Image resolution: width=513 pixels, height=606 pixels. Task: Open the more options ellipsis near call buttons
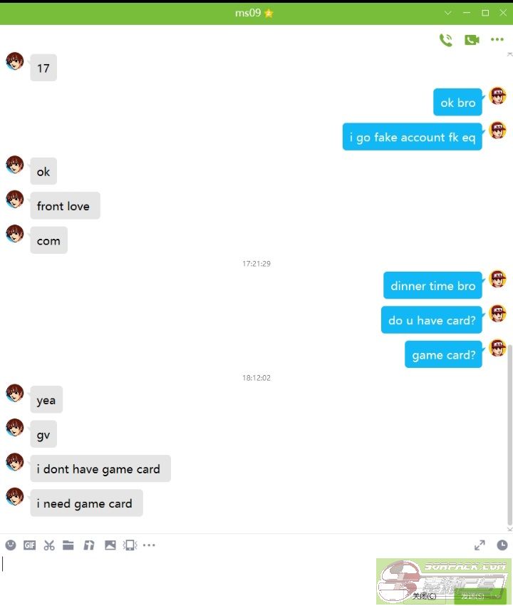pos(497,39)
